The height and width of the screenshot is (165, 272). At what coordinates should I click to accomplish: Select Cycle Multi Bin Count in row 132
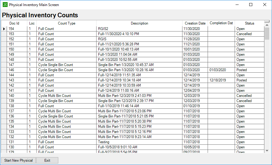(66, 137)
